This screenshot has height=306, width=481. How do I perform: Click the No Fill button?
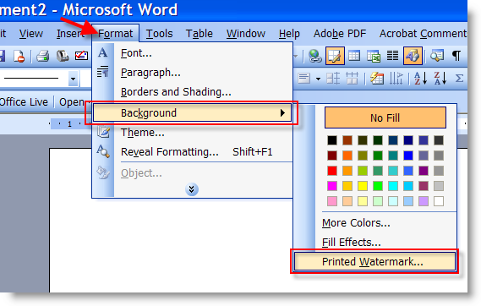[385, 117]
